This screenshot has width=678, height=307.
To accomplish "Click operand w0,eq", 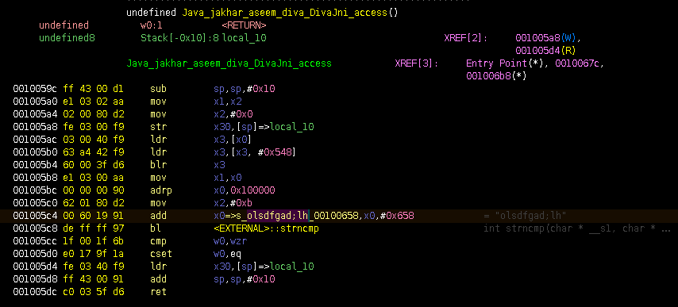I will (x=227, y=254).
